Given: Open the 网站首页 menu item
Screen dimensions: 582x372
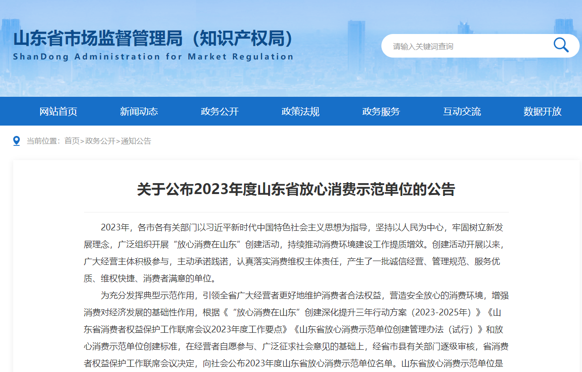Looking at the screenshot, I should [58, 111].
